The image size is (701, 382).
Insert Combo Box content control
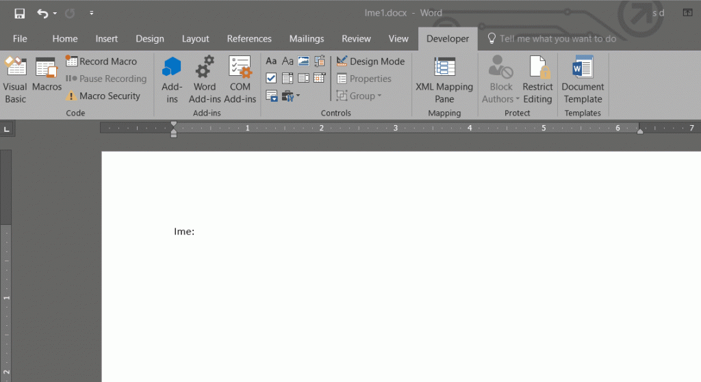tap(288, 79)
